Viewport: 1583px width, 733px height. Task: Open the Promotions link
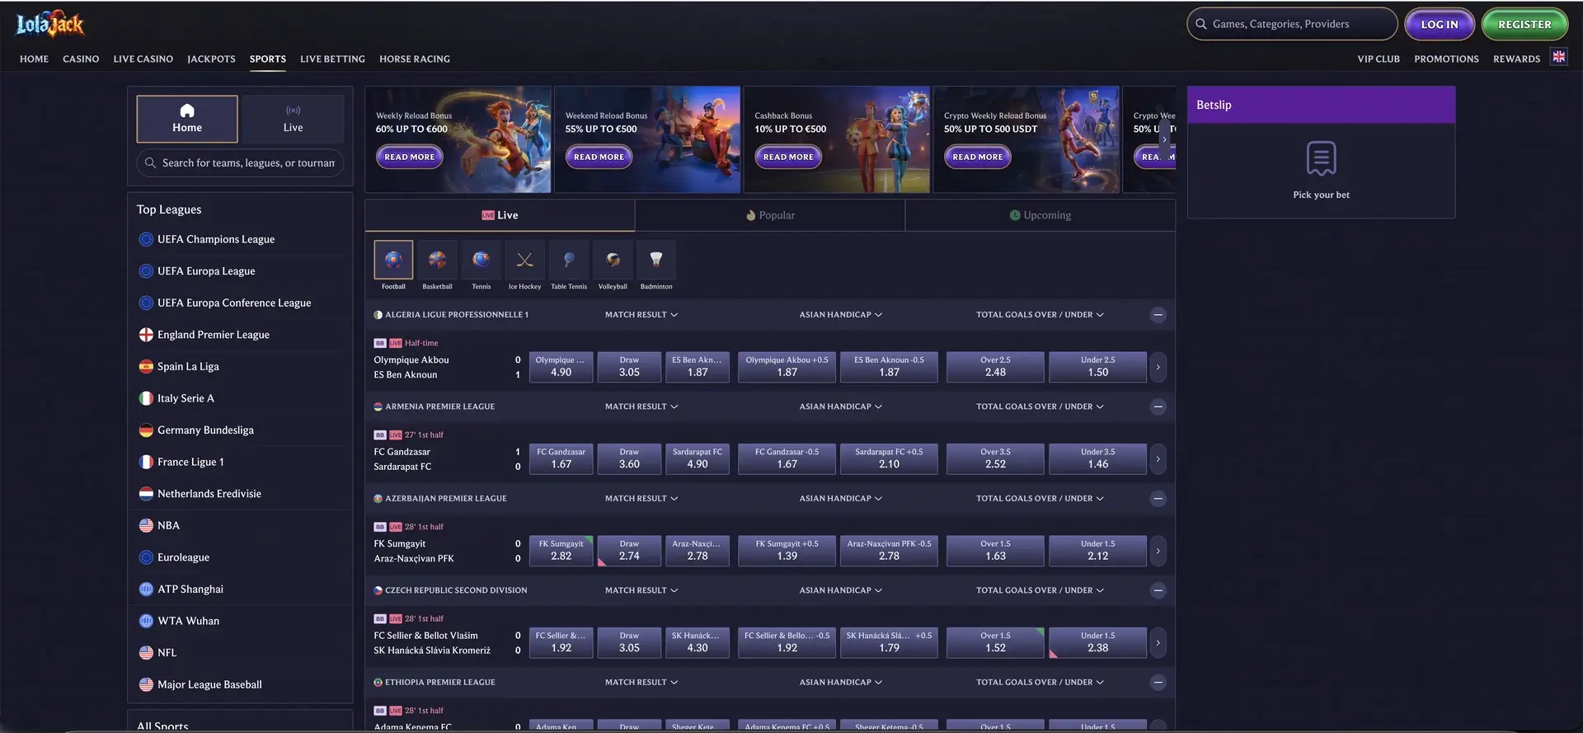click(1446, 59)
